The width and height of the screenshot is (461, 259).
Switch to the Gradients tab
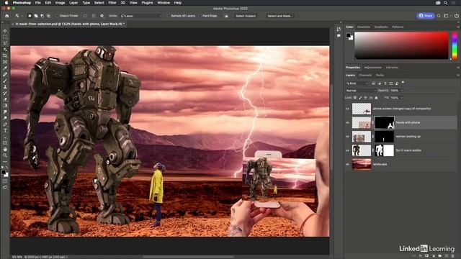point(381,27)
